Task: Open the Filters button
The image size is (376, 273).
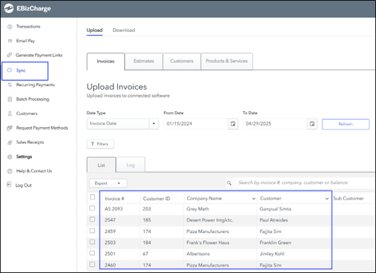Action: pyautogui.click(x=100, y=144)
